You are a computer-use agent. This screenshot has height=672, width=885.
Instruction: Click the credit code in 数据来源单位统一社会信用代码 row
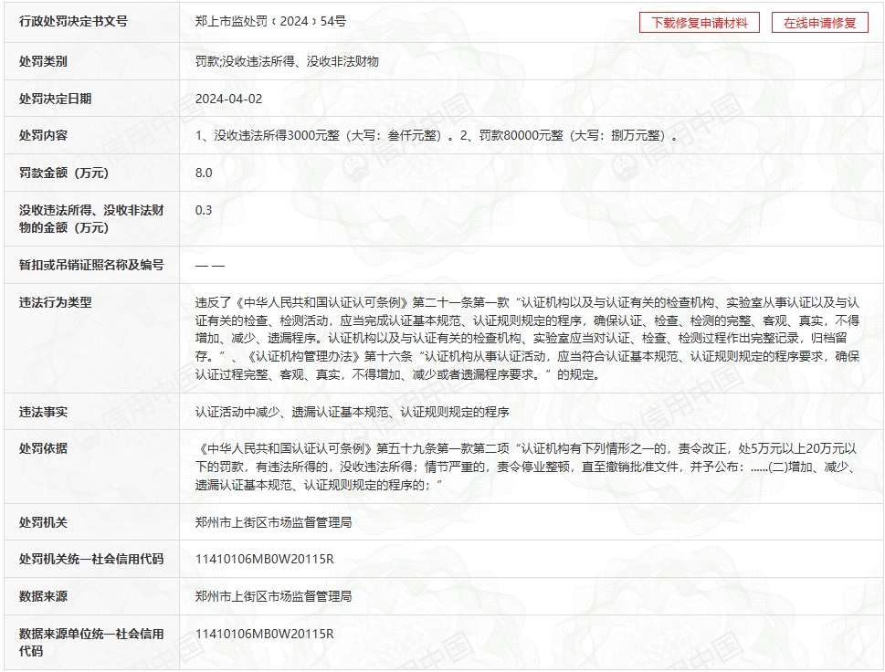pos(264,634)
